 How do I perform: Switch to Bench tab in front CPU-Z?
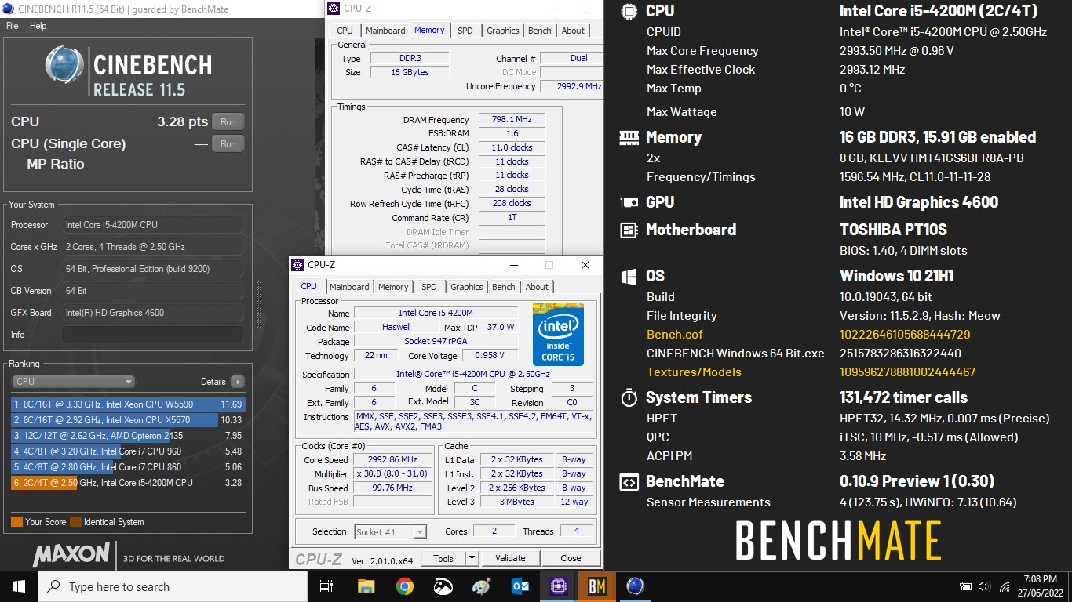[x=504, y=287]
